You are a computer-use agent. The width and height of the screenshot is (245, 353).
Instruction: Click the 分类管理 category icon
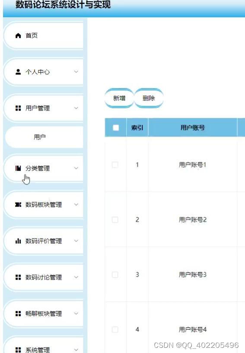(x=18, y=168)
